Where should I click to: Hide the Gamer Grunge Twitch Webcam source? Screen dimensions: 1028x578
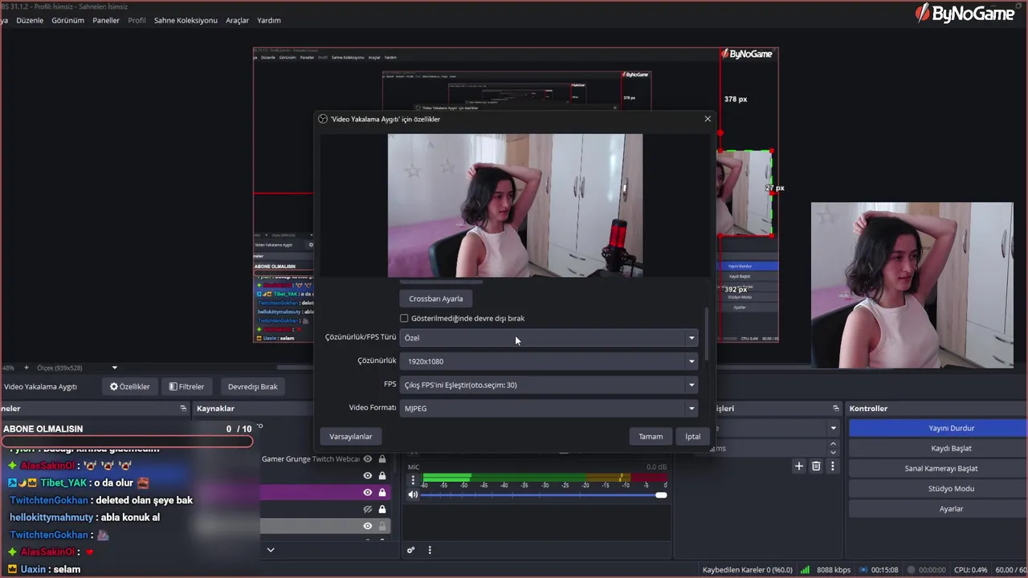coord(368,459)
